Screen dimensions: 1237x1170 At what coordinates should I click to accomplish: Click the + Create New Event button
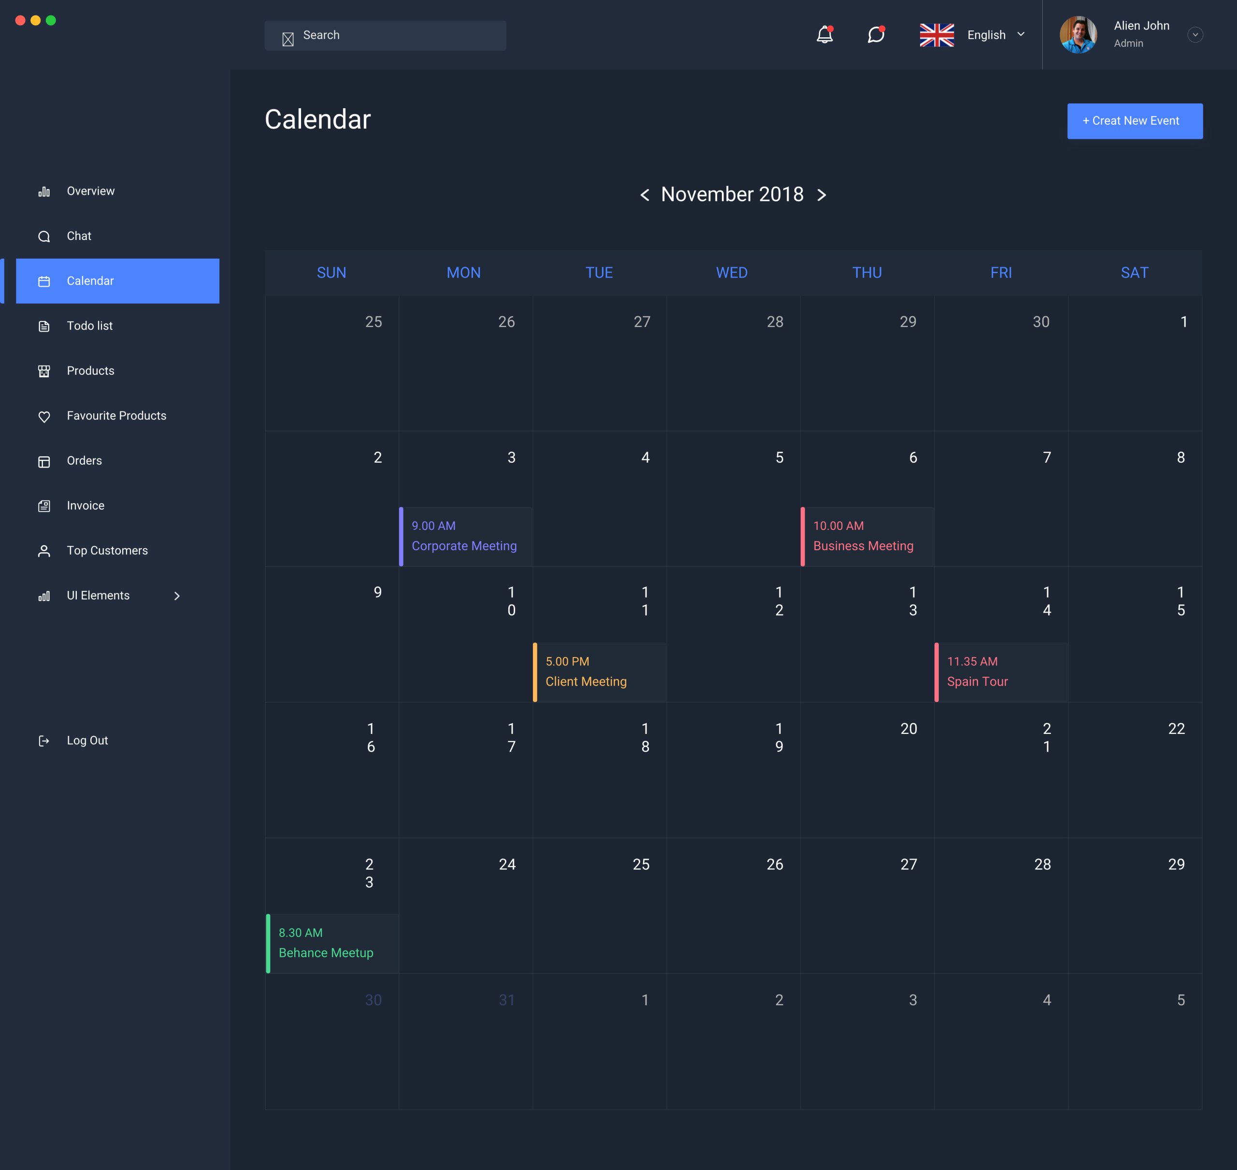(x=1135, y=121)
